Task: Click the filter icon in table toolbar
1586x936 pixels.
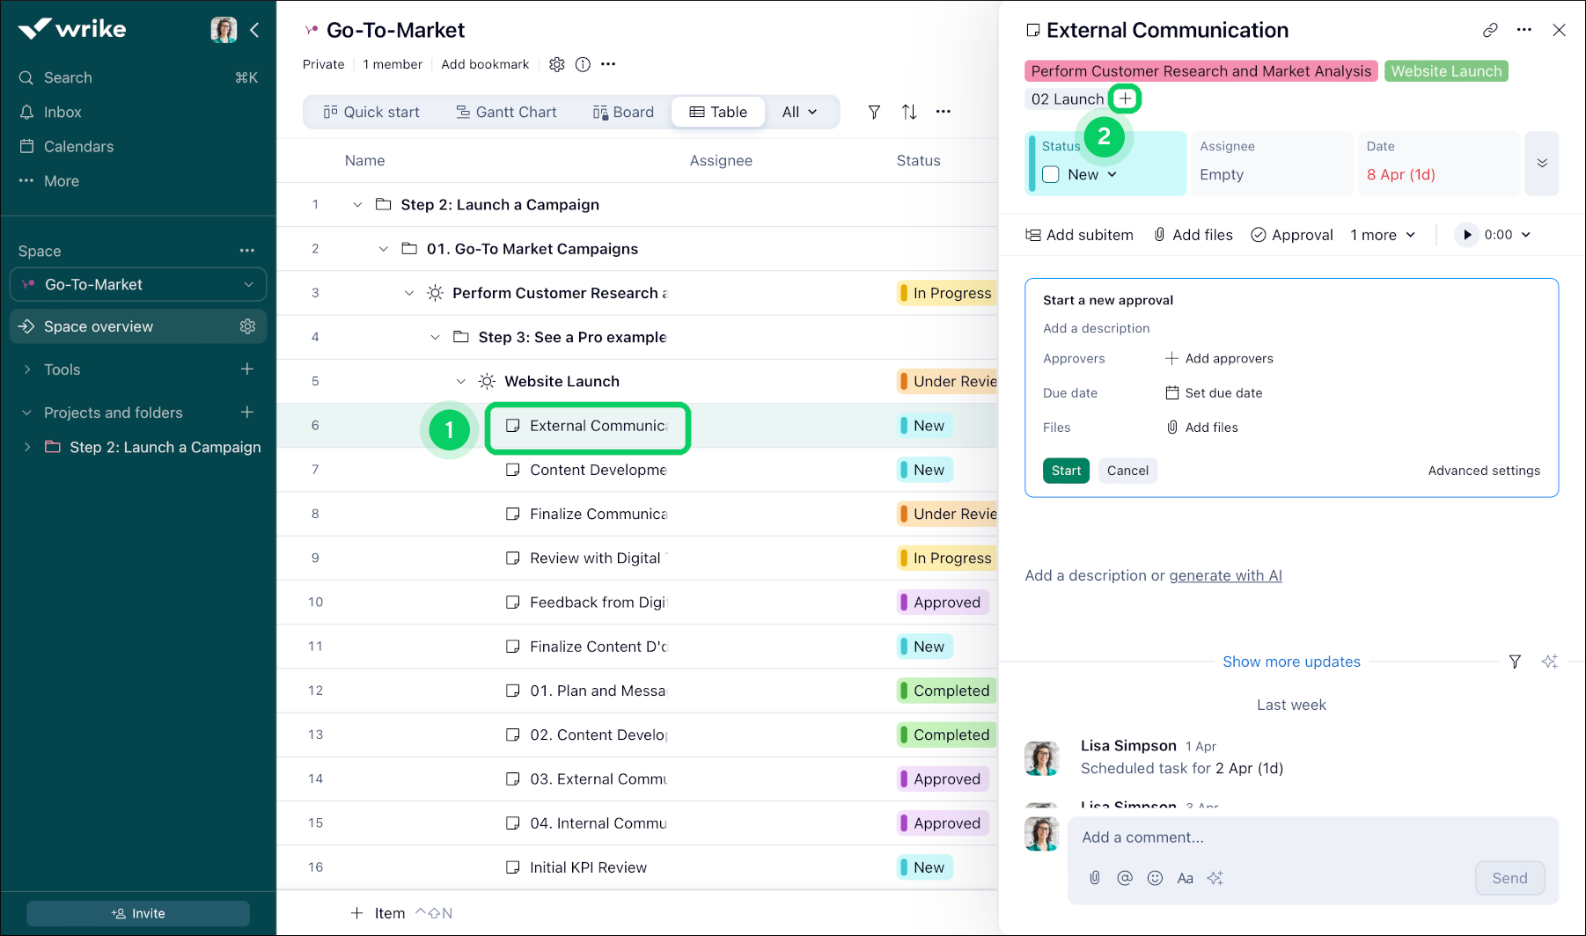Action: tap(873, 112)
